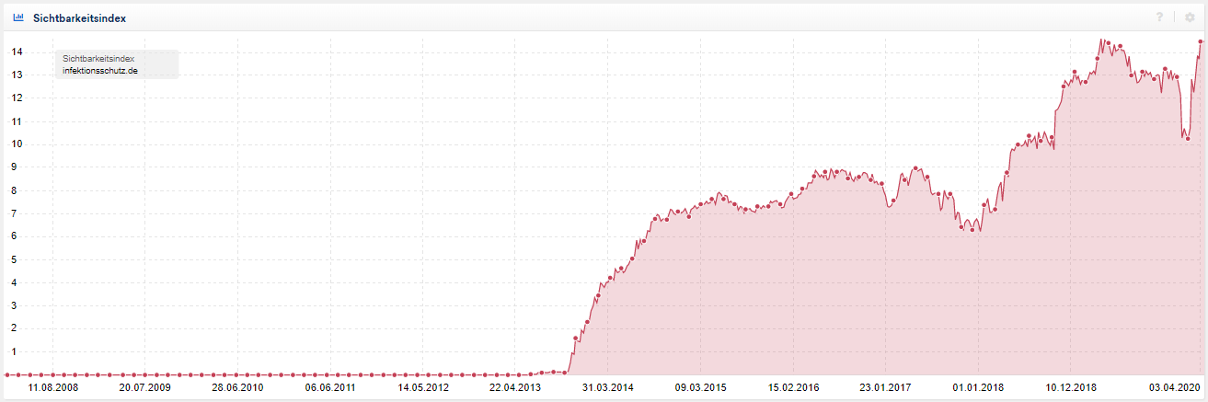Select the 20.07.2009 date on x-axis
This screenshot has width=1208, height=402.
[x=145, y=388]
